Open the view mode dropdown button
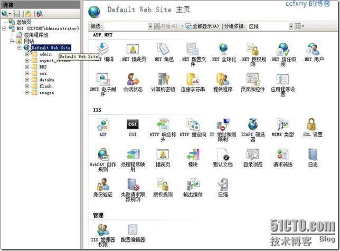This screenshot has width=340, height=251. [299, 26]
